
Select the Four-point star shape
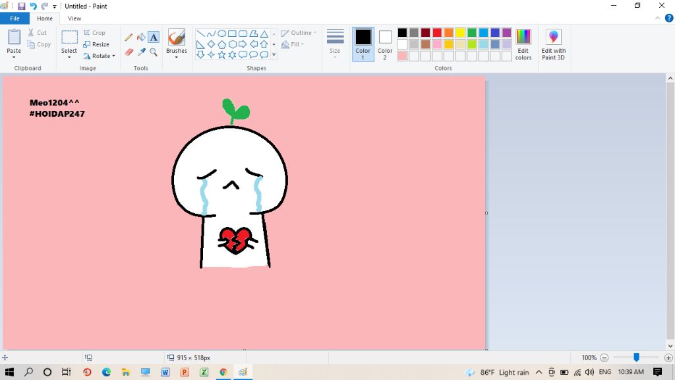211,55
